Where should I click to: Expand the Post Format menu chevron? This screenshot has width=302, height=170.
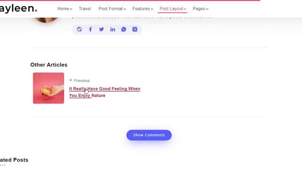coord(125,9)
